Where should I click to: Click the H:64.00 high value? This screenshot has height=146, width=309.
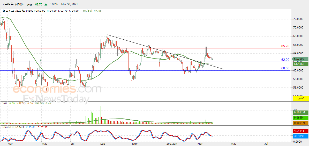(x=51, y=11)
